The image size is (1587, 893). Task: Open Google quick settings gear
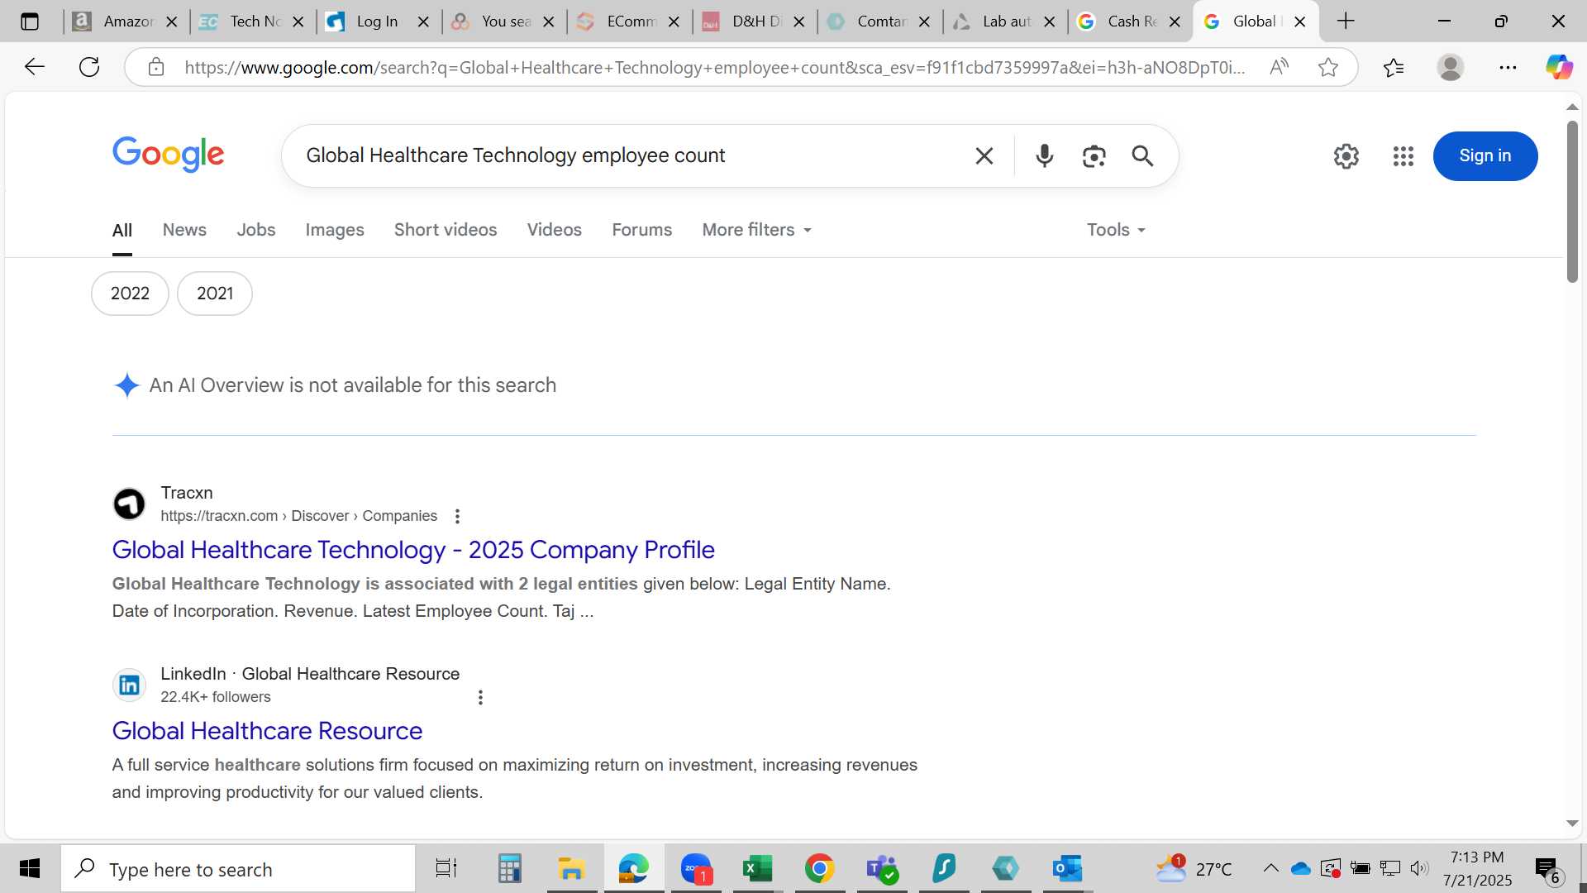pos(1346,155)
